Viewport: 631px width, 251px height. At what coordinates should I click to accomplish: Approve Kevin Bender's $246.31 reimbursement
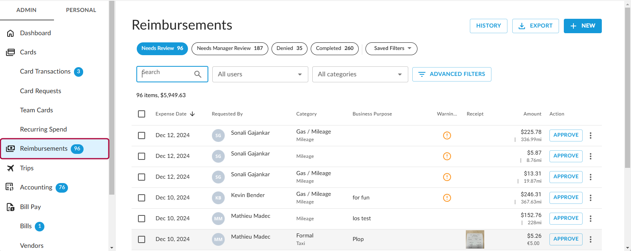pos(566,198)
